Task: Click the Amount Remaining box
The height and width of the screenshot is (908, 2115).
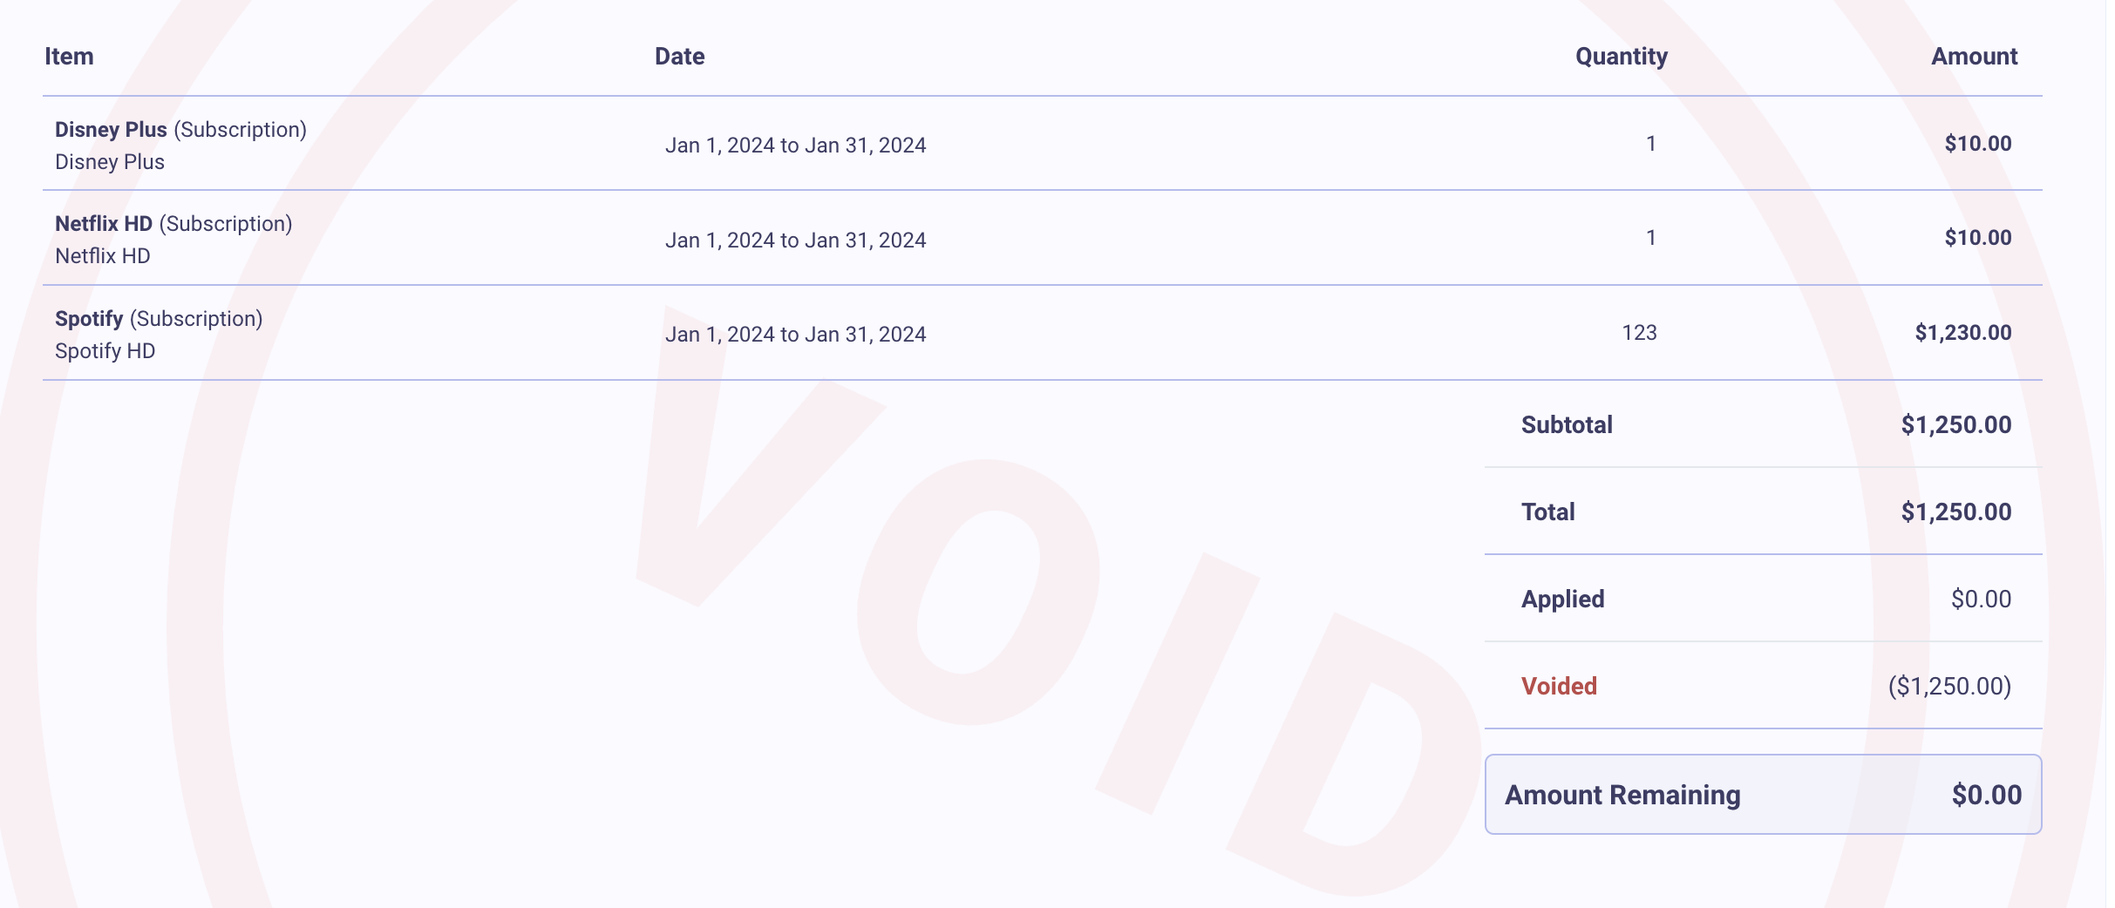Action: click(1763, 795)
